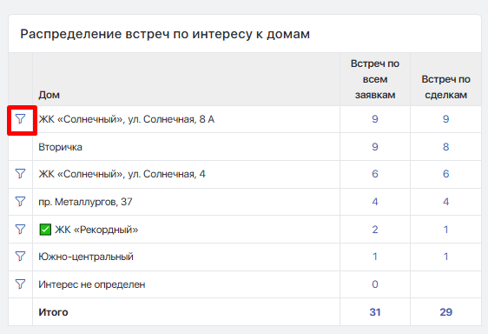Click filter icon for Интерес не определен
488x334 pixels.
[x=20, y=284]
